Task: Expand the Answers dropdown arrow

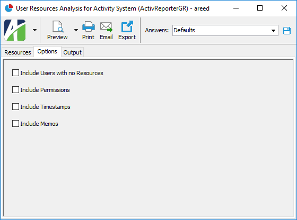Action: click(x=273, y=30)
